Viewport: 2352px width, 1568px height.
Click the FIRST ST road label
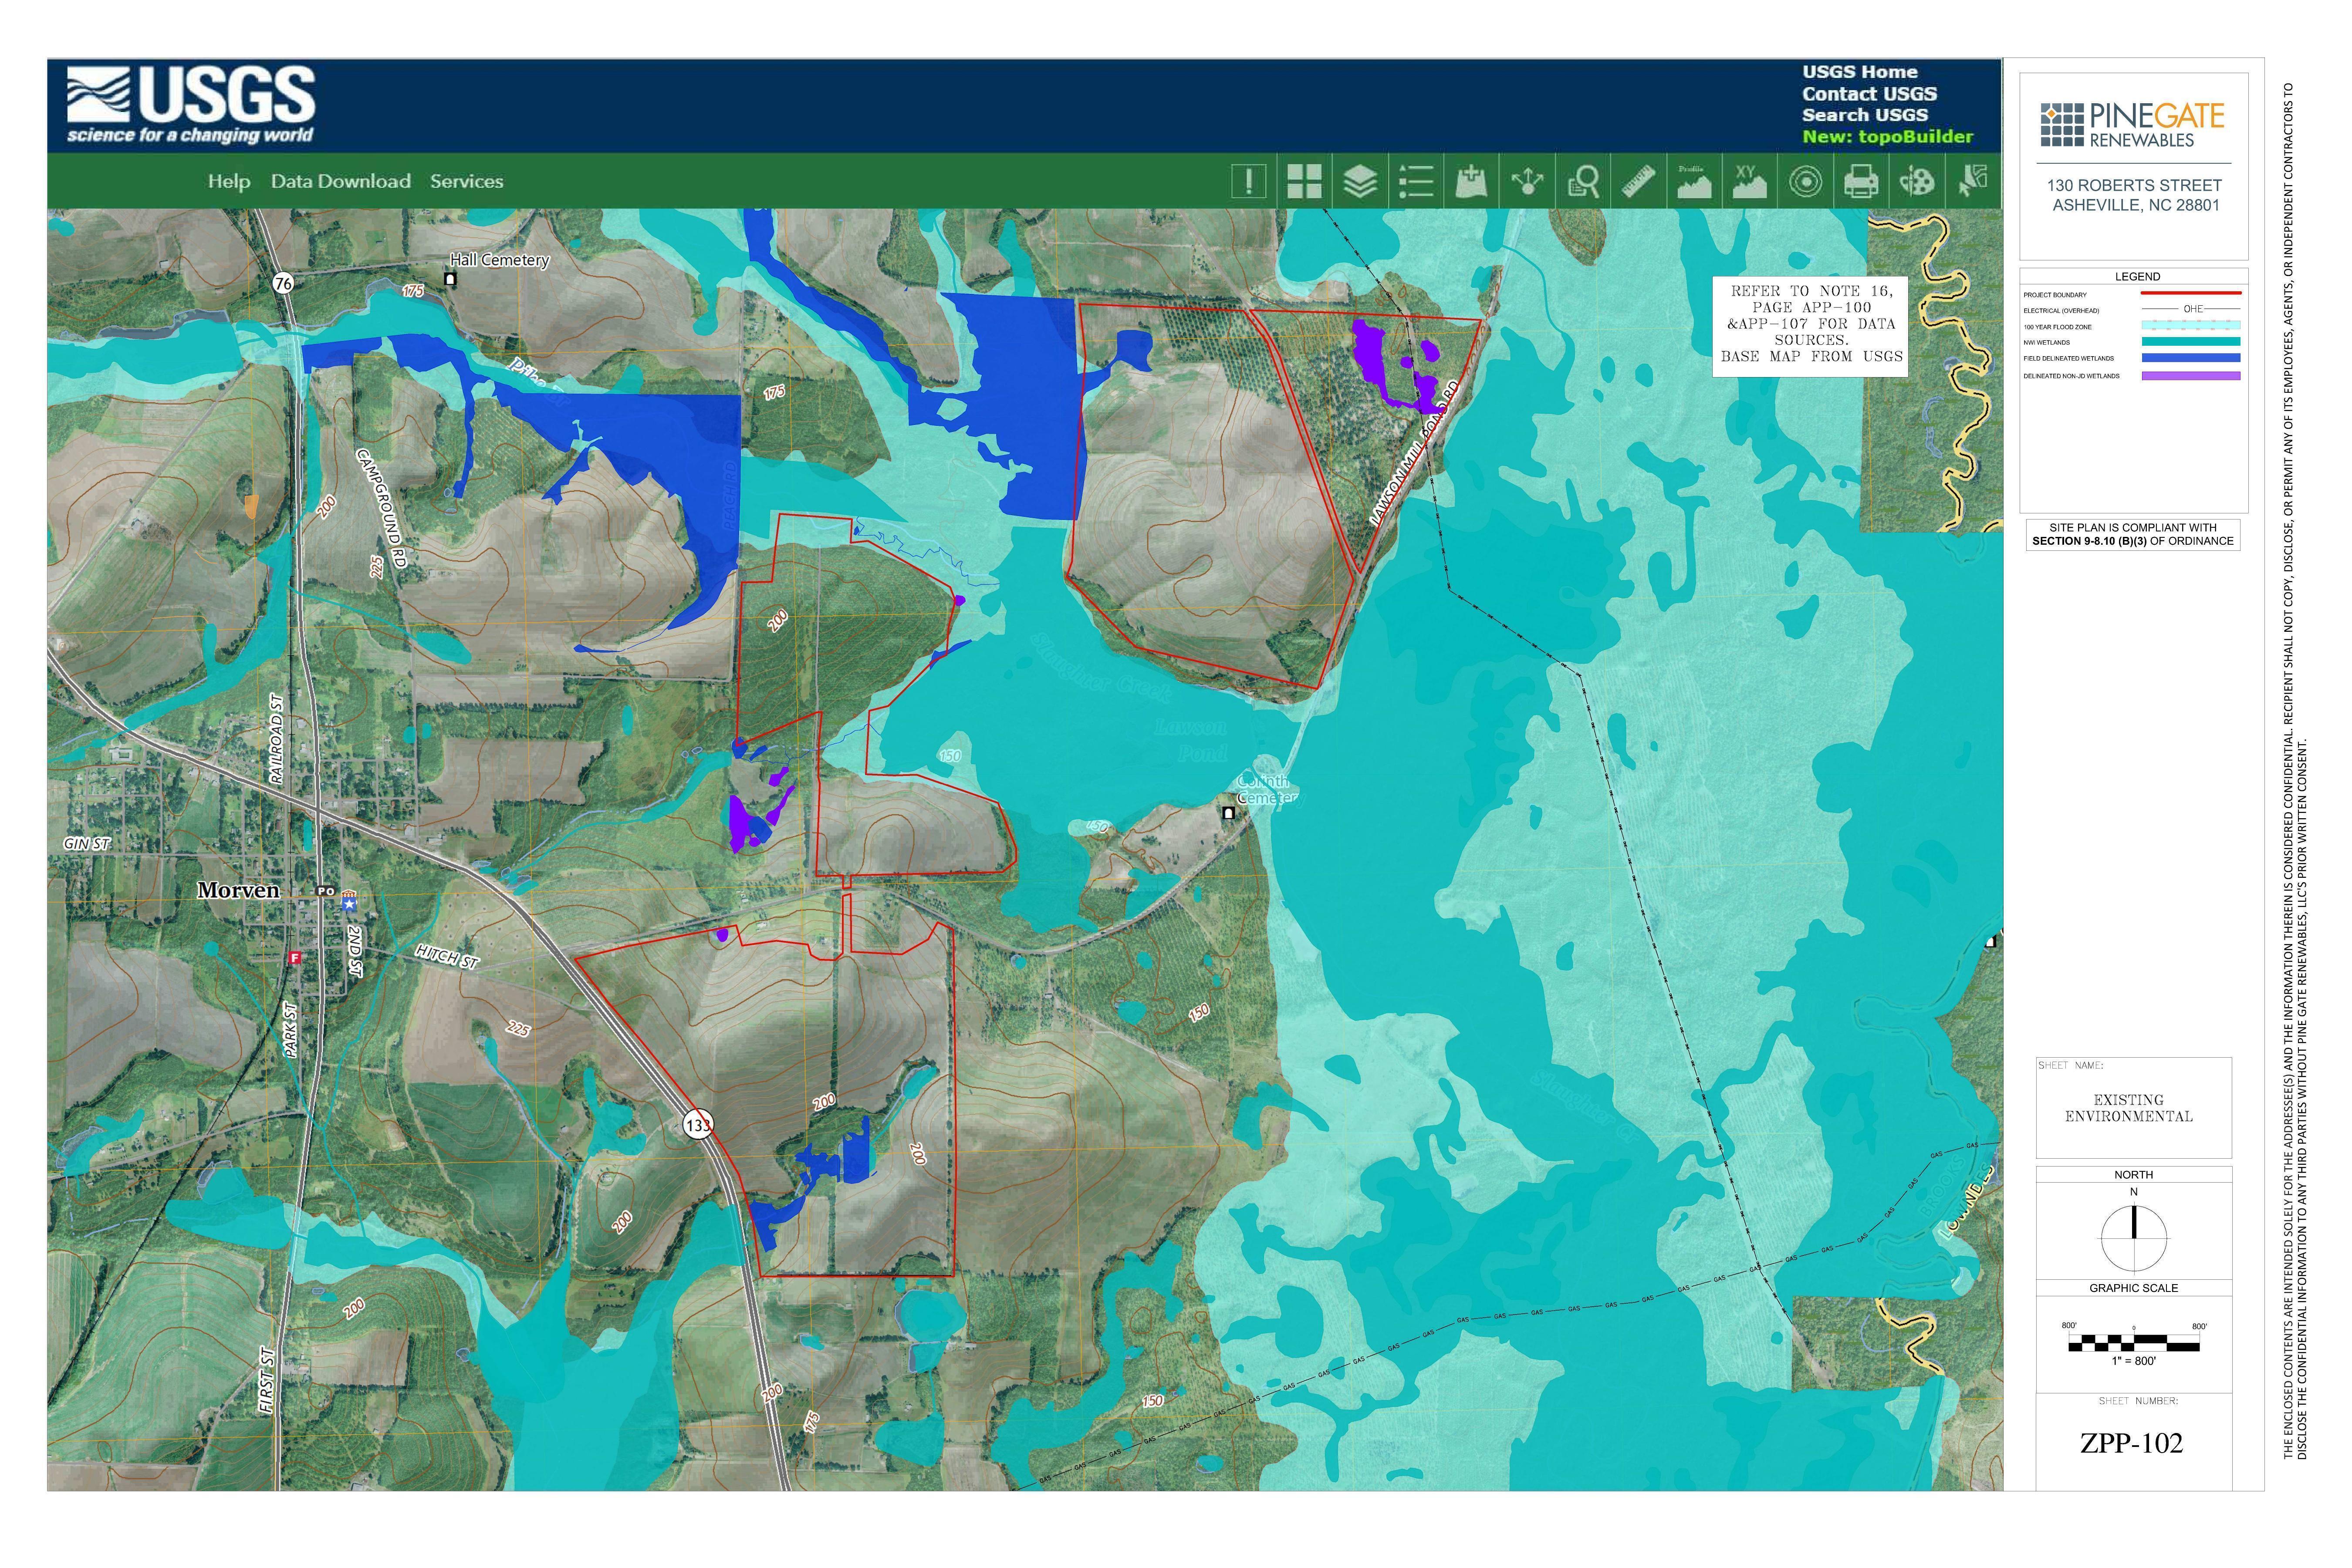(x=266, y=1380)
